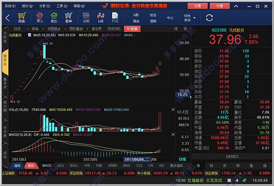This screenshot has width=274, height=186.
Task: Click the 分时成交 panel header
Action: (232, 156)
